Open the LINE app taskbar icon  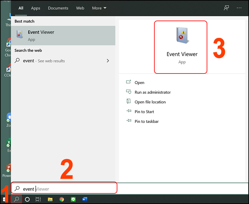tap(73, 199)
